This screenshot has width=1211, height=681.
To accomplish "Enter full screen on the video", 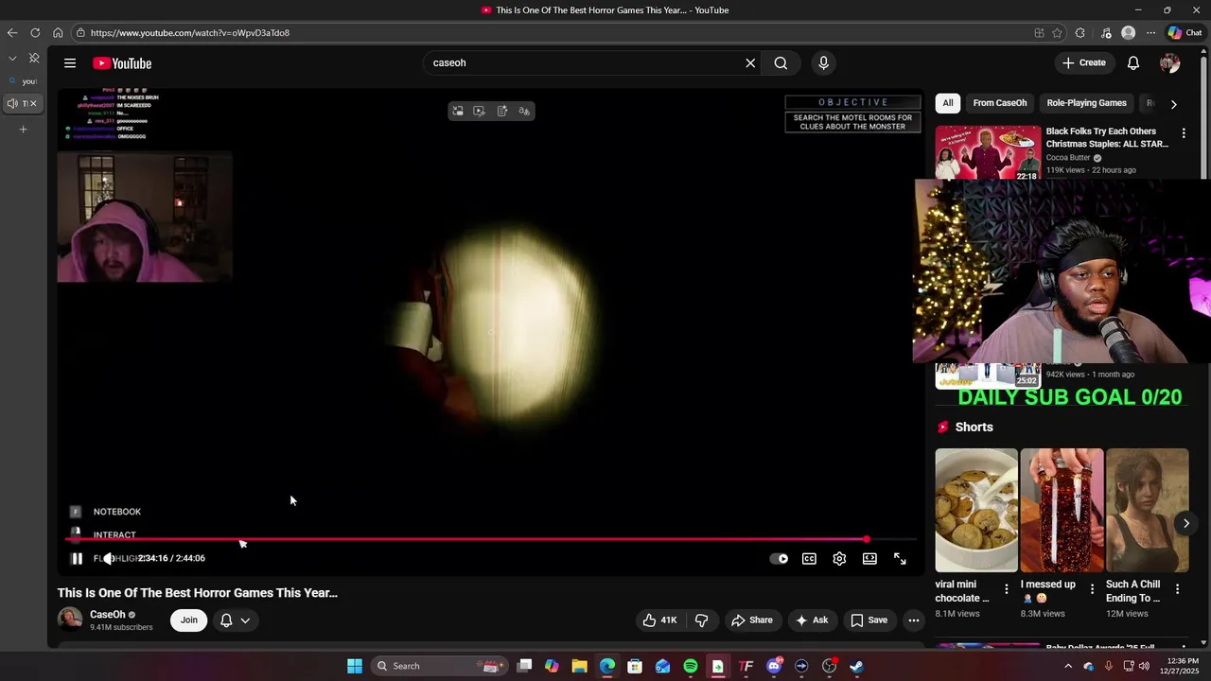I will (900, 559).
